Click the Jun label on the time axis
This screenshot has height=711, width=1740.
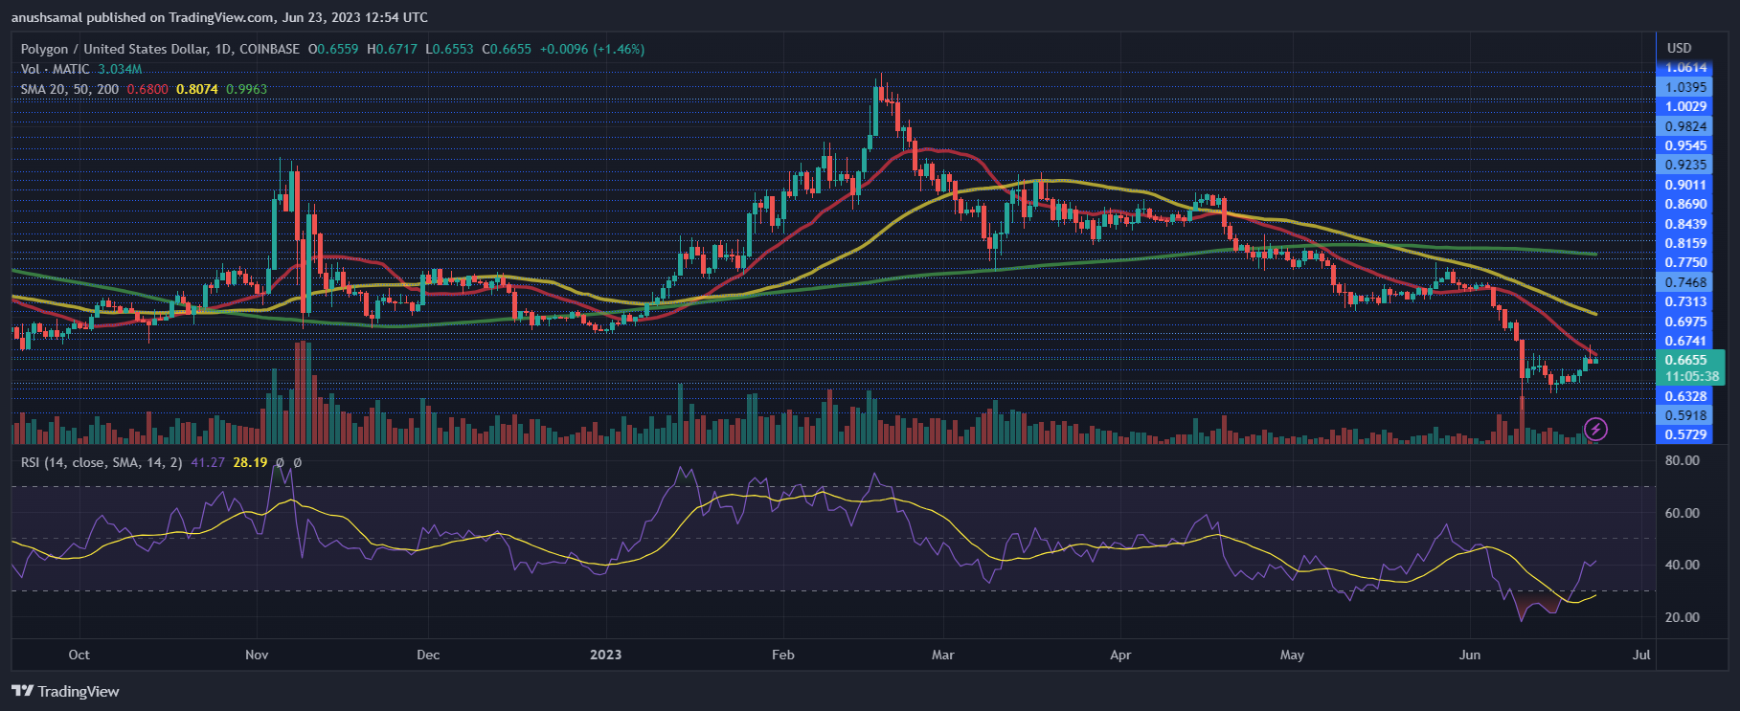(1469, 655)
